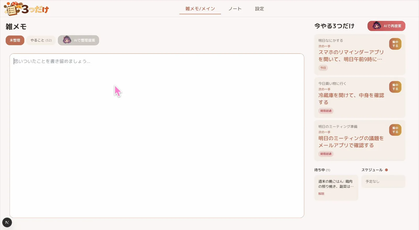Click the avatar icon on AIで整理提案
The image size is (419, 230).
(67, 40)
